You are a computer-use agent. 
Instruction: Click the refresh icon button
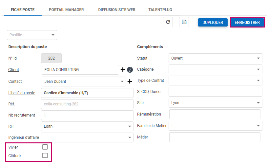(x=168, y=22)
